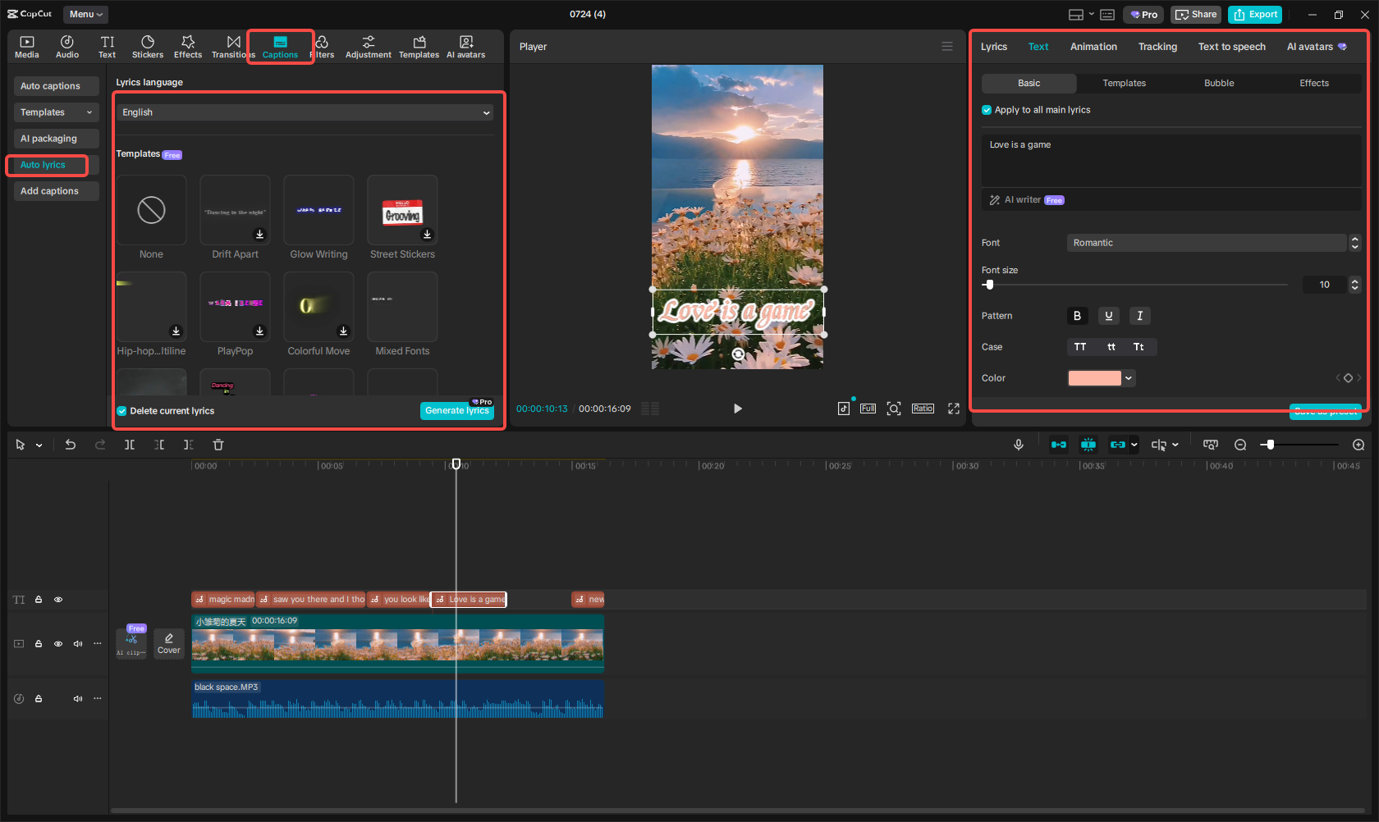Viewport: 1379px width, 822px height.
Task: Uncheck Apply to all main lyrics
Action: point(986,109)
